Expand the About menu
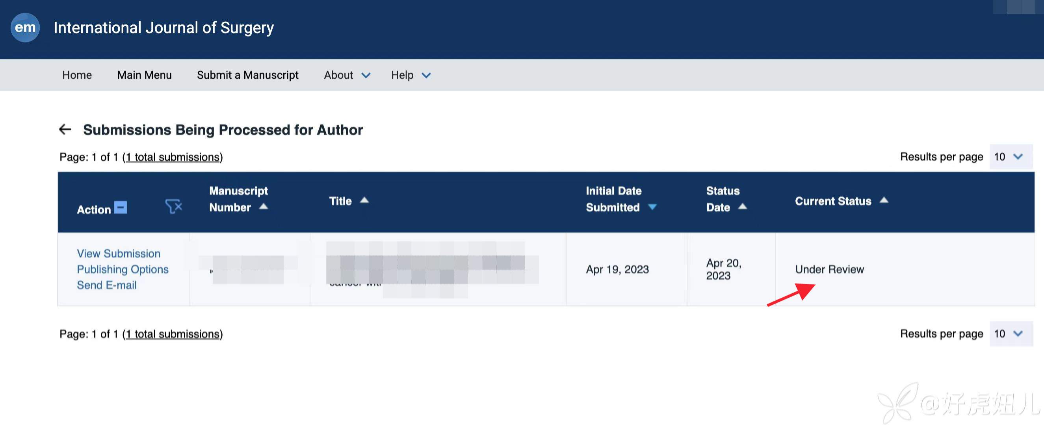1044x428 pixels. tap(347, 75)
